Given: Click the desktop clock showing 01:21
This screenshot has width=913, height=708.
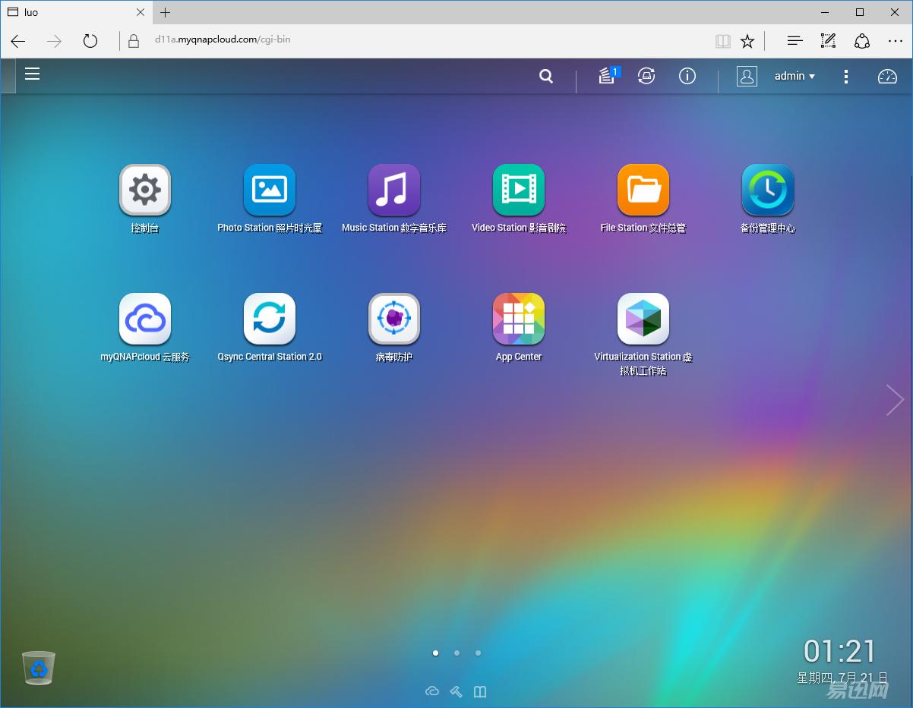Looking at the screenshot, I should coord(839,651).
